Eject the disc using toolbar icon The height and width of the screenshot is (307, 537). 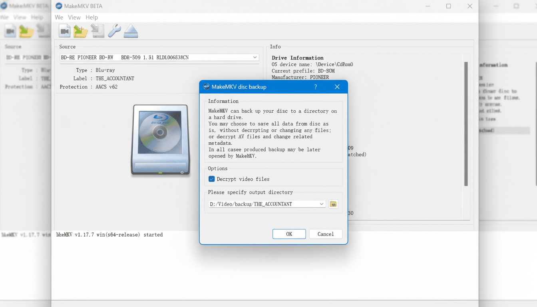tap(131, 31)
